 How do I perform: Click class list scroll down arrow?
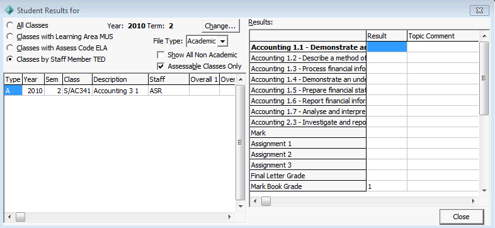pyautogui.click(x=241, y=206)
